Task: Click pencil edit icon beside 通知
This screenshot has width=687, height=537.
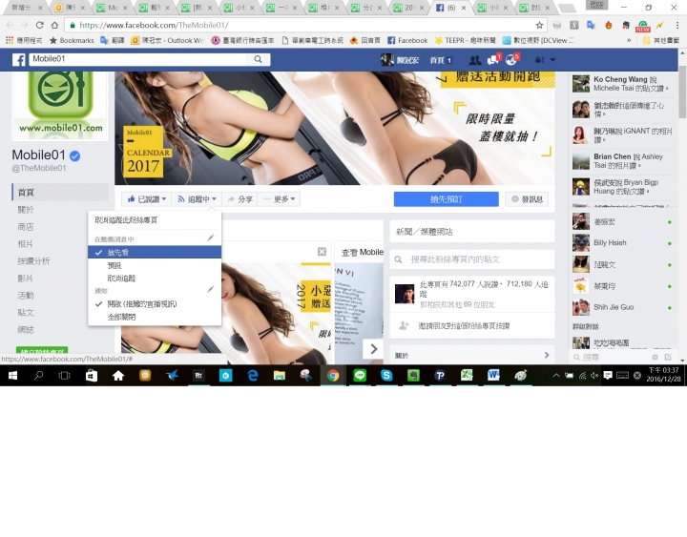Action: pyautogui.click(x=211, y=289)
